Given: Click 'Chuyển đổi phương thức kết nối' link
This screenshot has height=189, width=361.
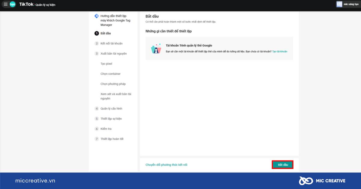Looking at the screenshot, I should coord(166,165).
